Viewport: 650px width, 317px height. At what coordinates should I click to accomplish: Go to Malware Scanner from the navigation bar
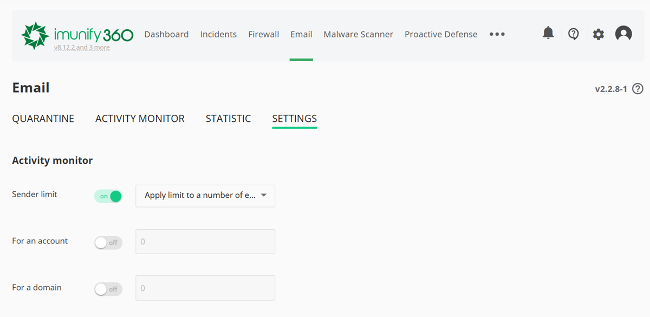coord(358,34)
